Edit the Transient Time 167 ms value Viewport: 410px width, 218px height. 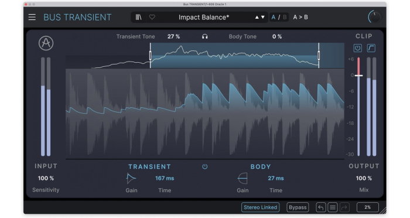165,178
